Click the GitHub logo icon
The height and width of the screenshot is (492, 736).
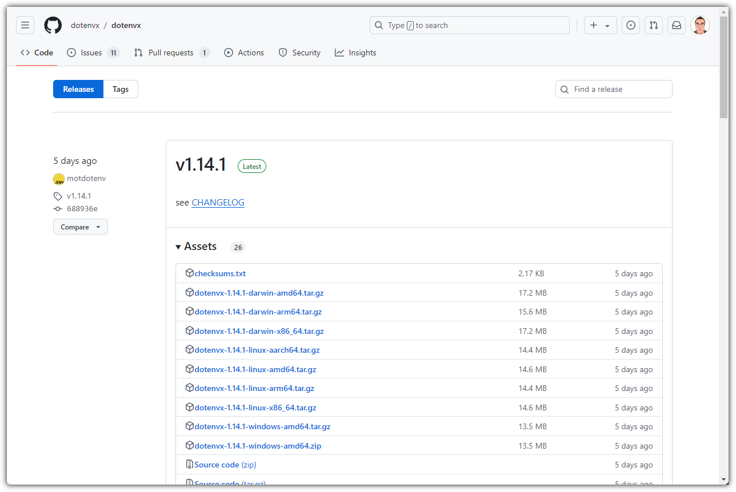coord(53,25)
